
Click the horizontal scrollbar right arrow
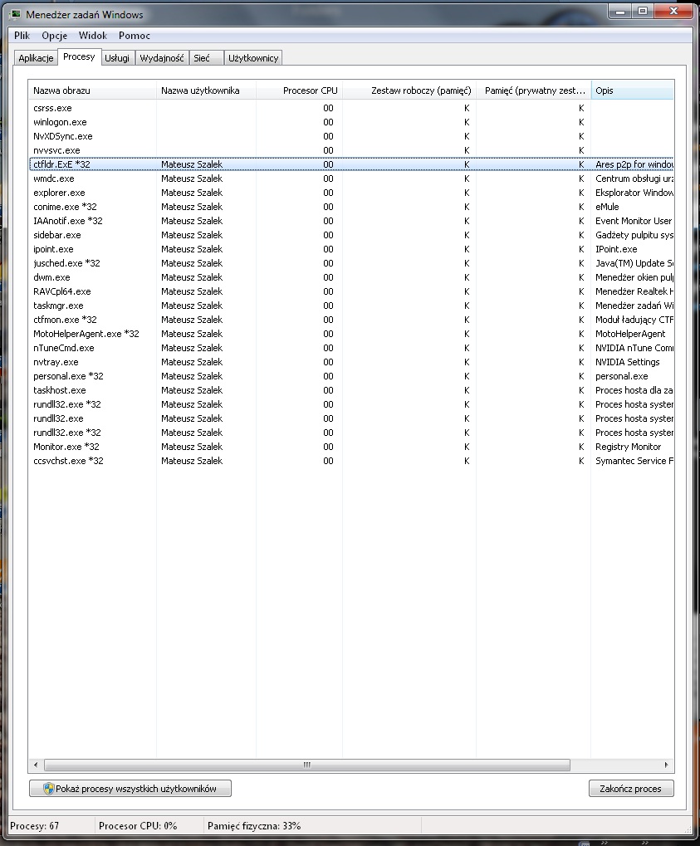pyautogui.click(x=668, y=765)
